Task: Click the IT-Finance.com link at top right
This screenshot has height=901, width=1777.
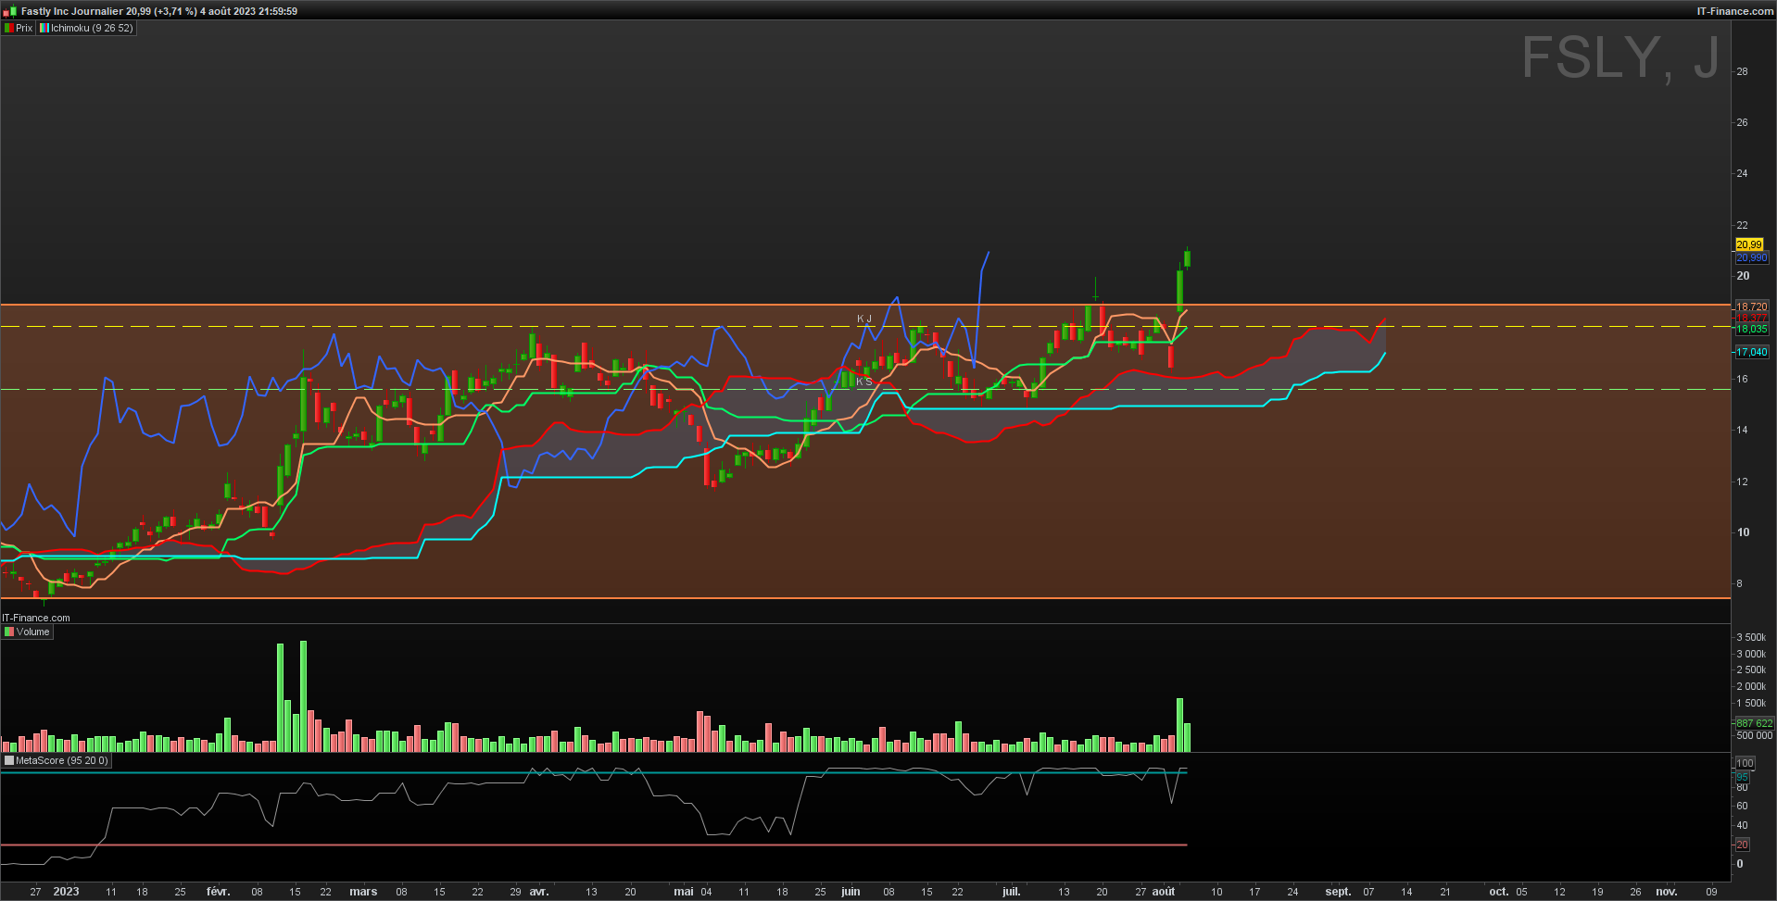Action: pyautogui.click(x=1734, y=11)
